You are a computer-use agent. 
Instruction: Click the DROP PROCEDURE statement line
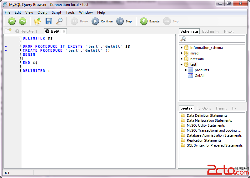coord(76,46)
